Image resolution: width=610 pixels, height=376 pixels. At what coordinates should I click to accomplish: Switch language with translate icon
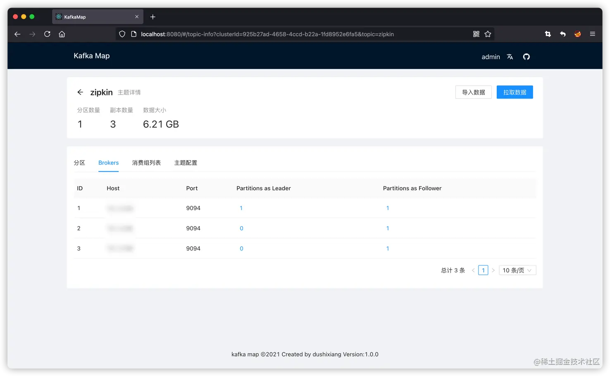click(x=510, y=57)
